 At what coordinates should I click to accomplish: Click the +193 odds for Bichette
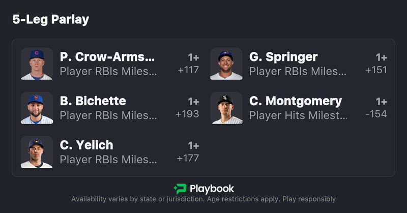[187, 114]
